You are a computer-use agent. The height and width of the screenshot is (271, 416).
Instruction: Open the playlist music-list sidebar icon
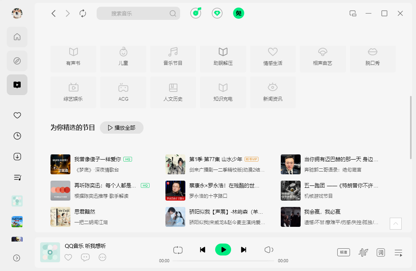[17, 177]
